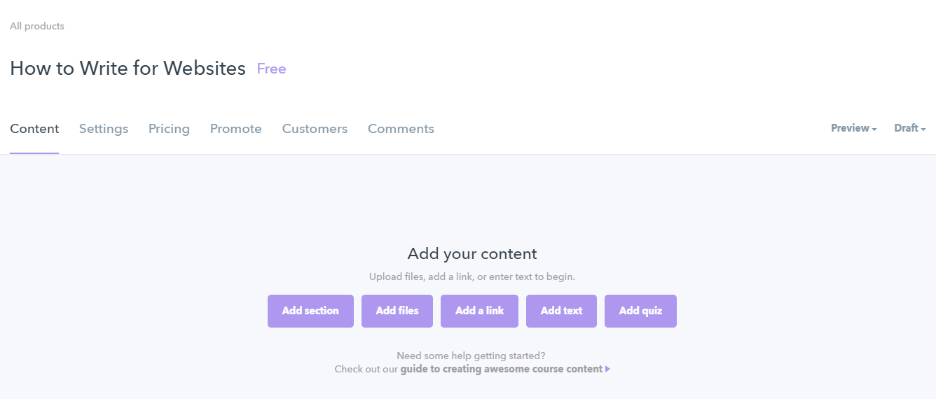936x399 pixels.
Task: Open the Pricing tab
Action: (169, 129)
